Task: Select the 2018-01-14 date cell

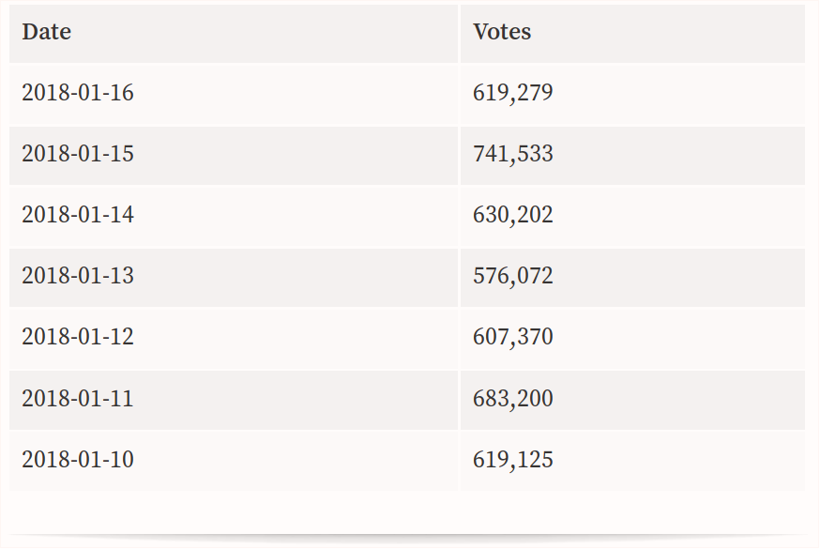Action: click(x=234, y=217)
